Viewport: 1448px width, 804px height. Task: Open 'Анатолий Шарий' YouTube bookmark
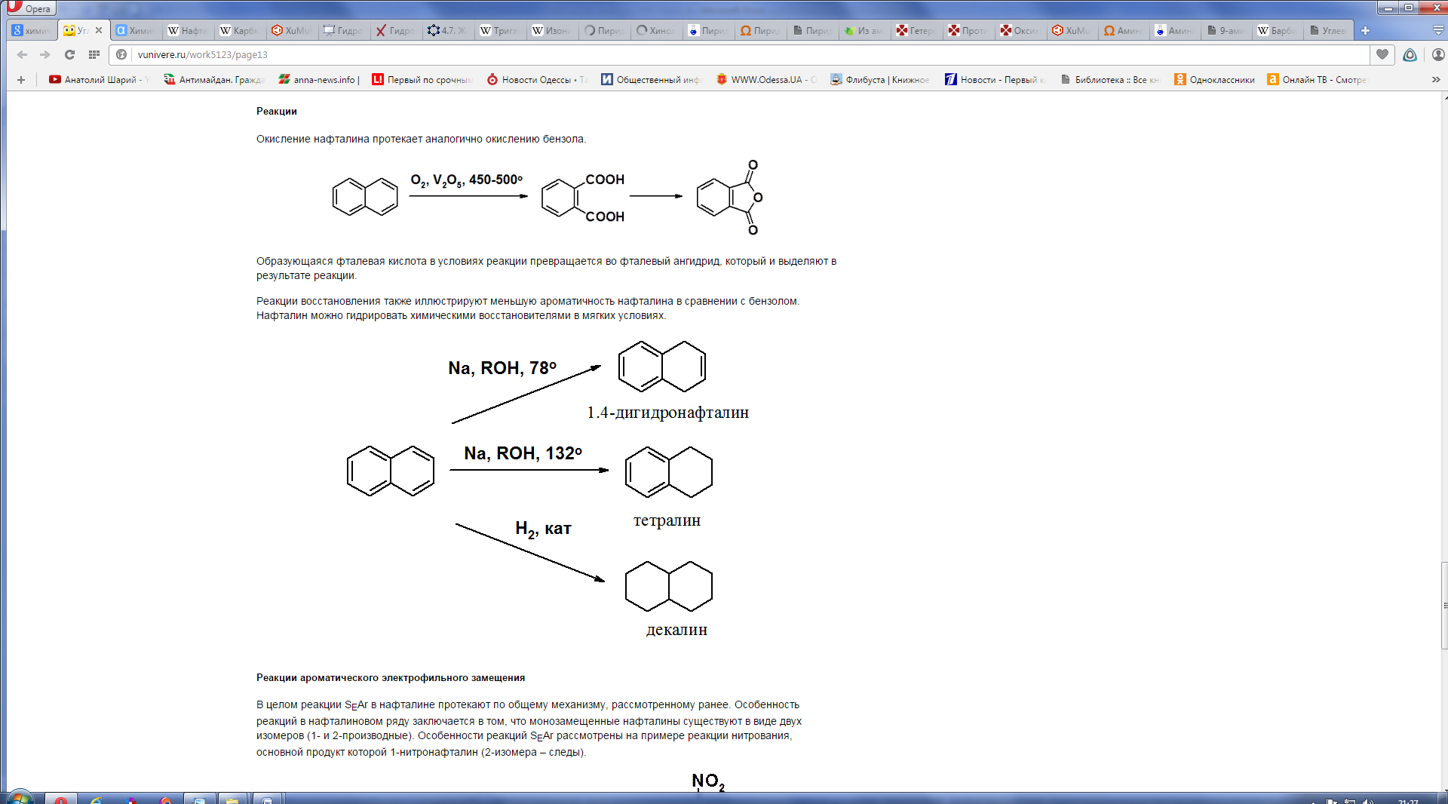click(99, 79)
